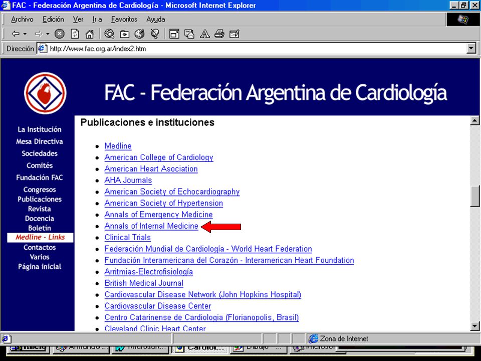Click the Fonts size 'A' icon
This screenshot has height=361, width=481.
point(204,34)
